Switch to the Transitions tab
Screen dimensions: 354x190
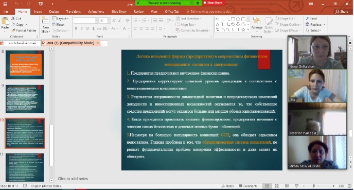click(x=73, y=11)
